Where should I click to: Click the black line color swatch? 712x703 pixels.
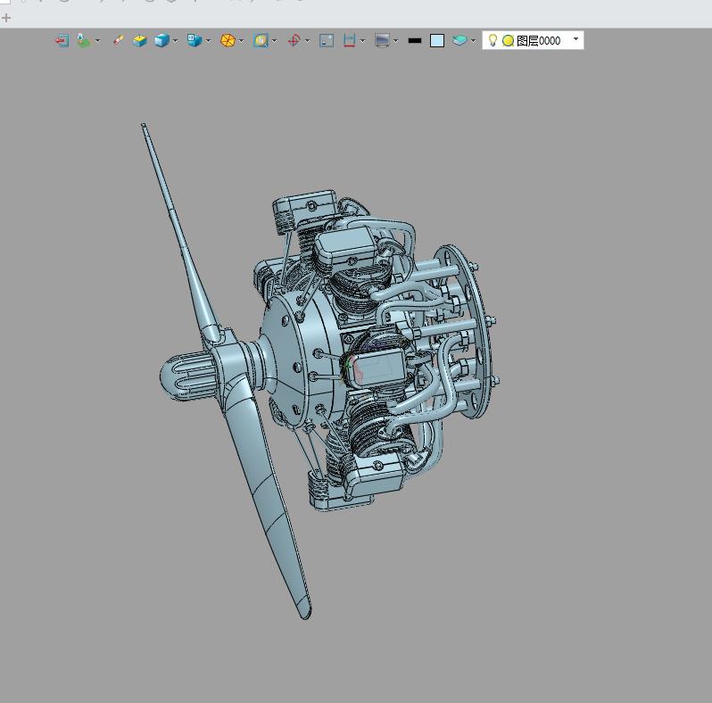(415, 41)
